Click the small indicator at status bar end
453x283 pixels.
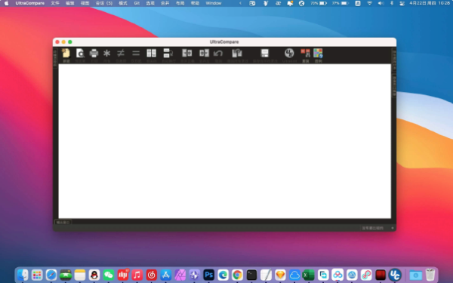pyautogui.click(x=393, y=228)
